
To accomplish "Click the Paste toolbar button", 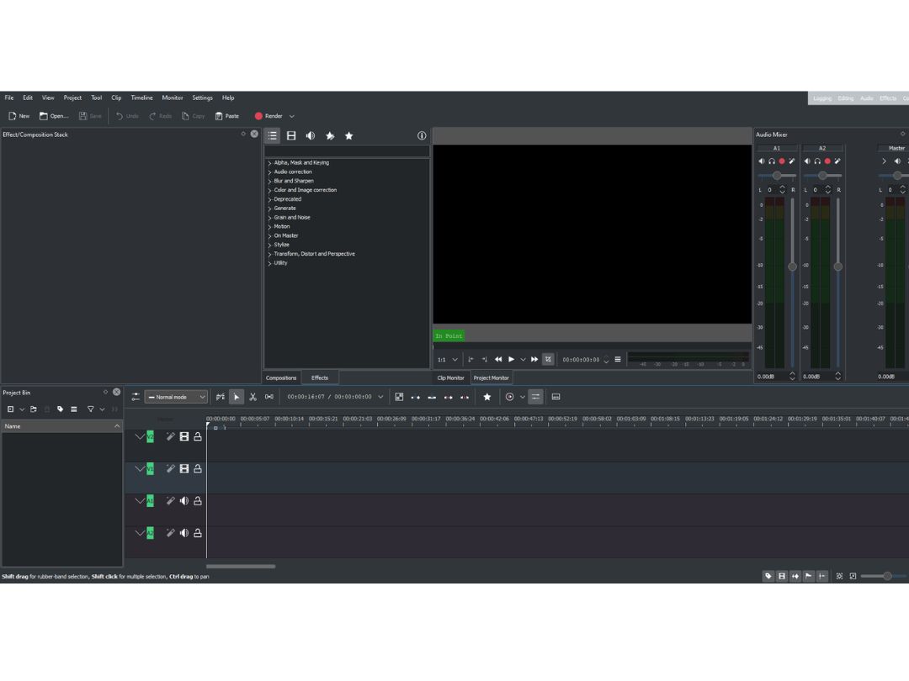I will click(x=226, y=116).
